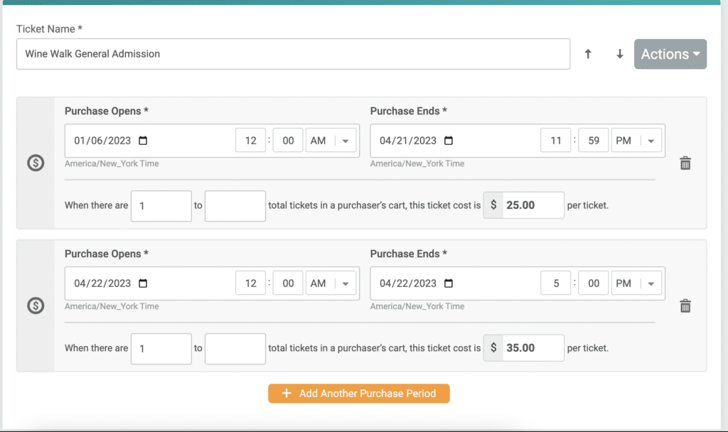728x432 pixels.
Task: Open calendar picker for 01/06/2023 date
Action: [x=143, y=140]
